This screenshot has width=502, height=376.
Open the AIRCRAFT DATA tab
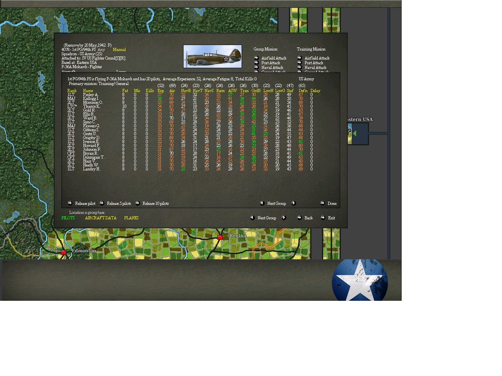[101, 218]
